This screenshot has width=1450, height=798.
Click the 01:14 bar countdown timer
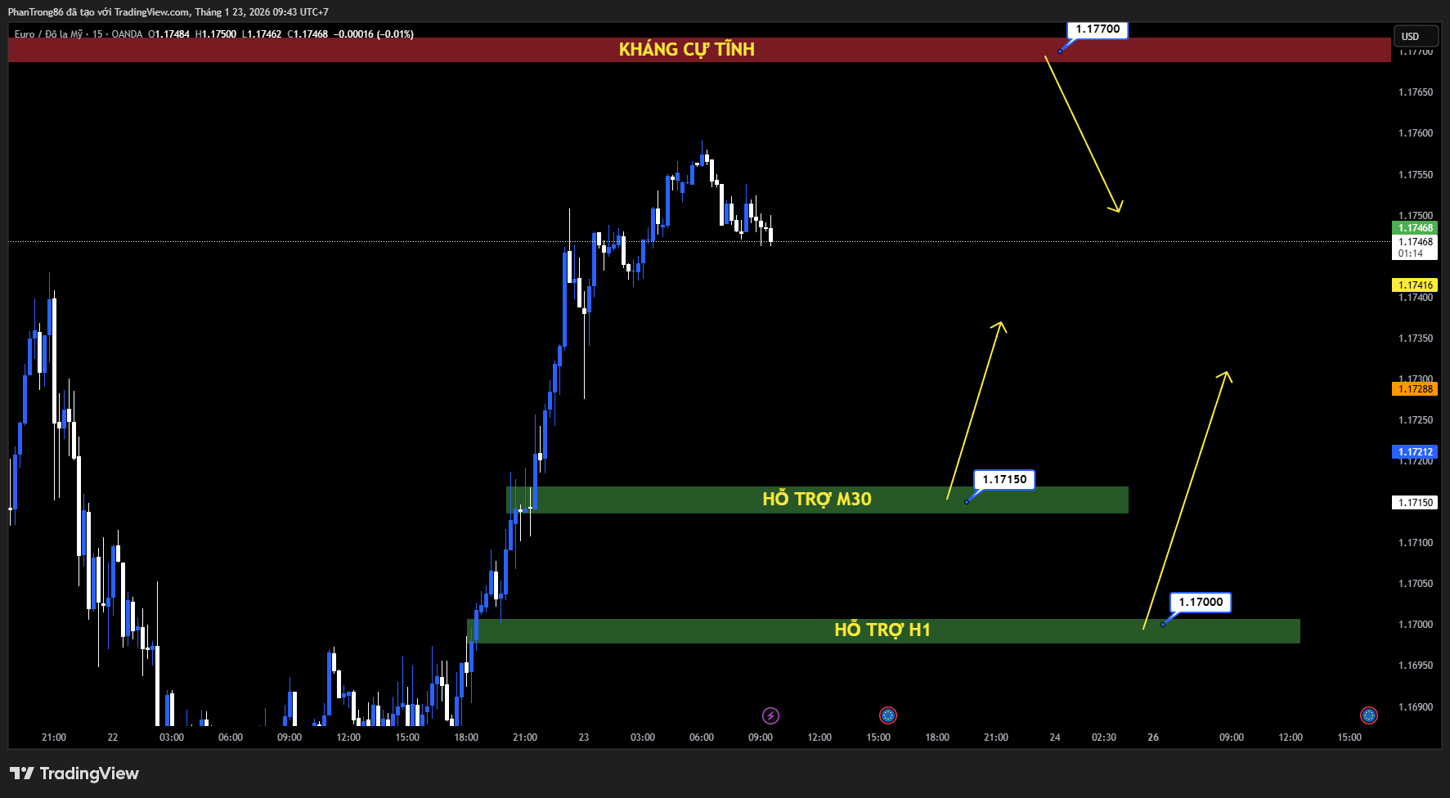point(1411,253)
